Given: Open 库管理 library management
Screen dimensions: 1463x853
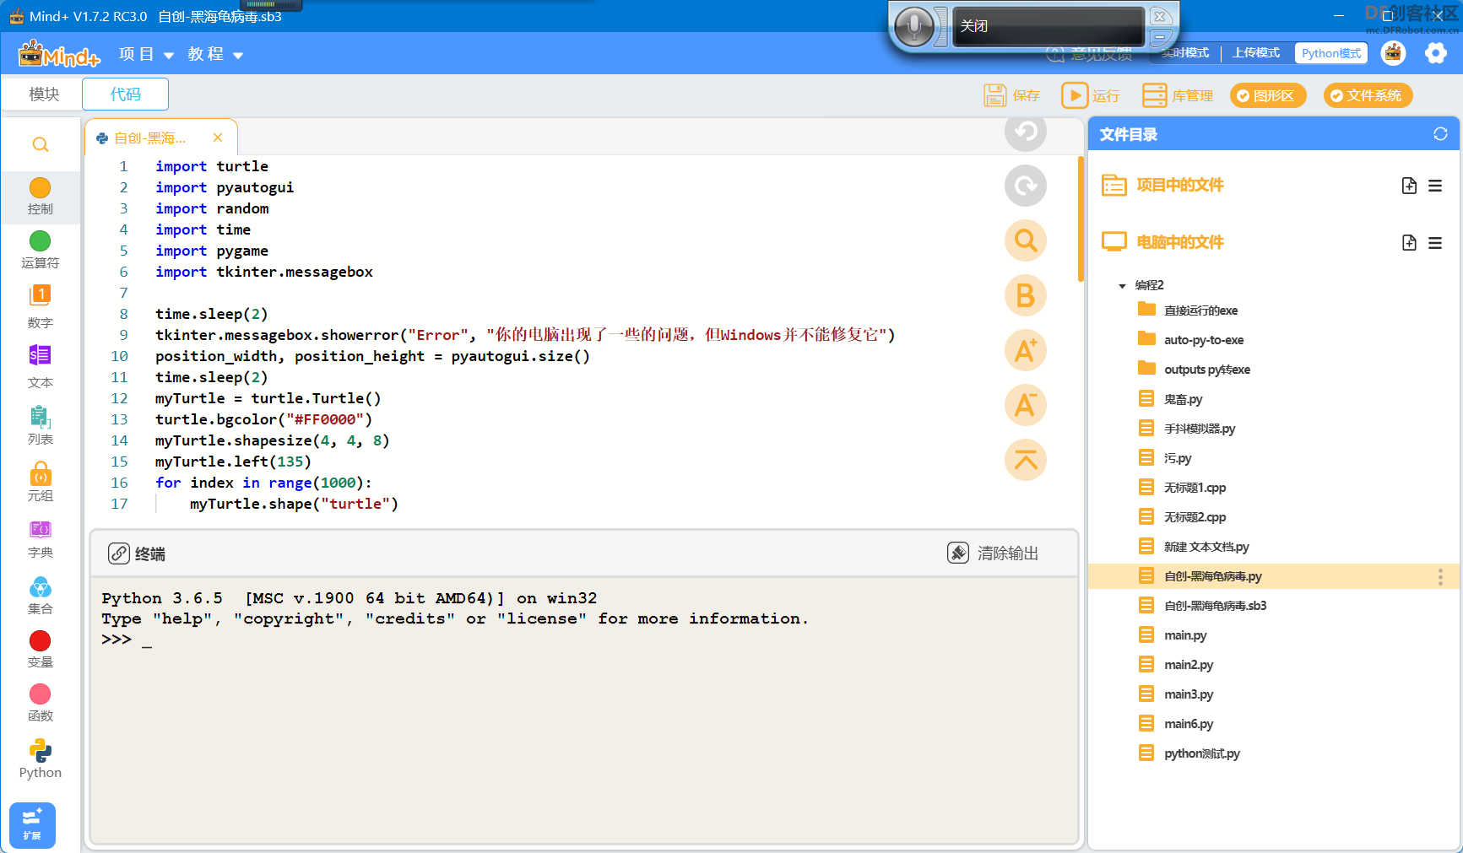Looking at the screenshot, I should 1178,95.
